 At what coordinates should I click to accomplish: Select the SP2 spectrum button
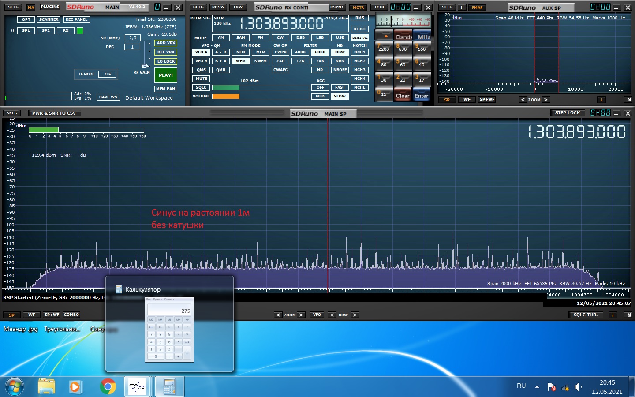point(46,30)
